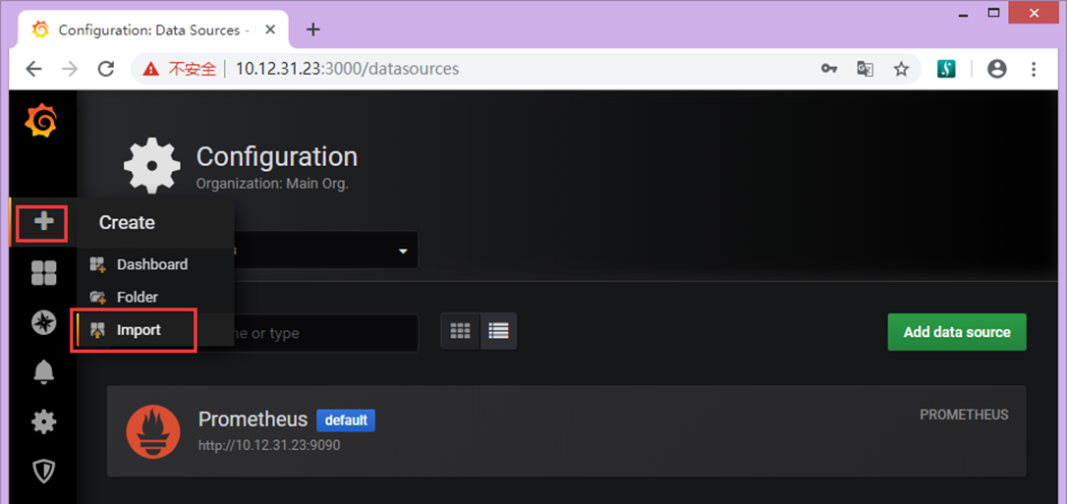Go forward in the browser
This screenshot has width=1067, height=504.
click(x=70, y=69)
